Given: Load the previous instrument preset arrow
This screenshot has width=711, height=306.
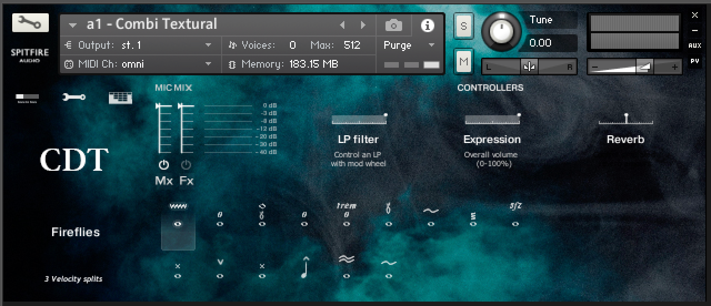Looking at the screenshot, I should [342, 25].
